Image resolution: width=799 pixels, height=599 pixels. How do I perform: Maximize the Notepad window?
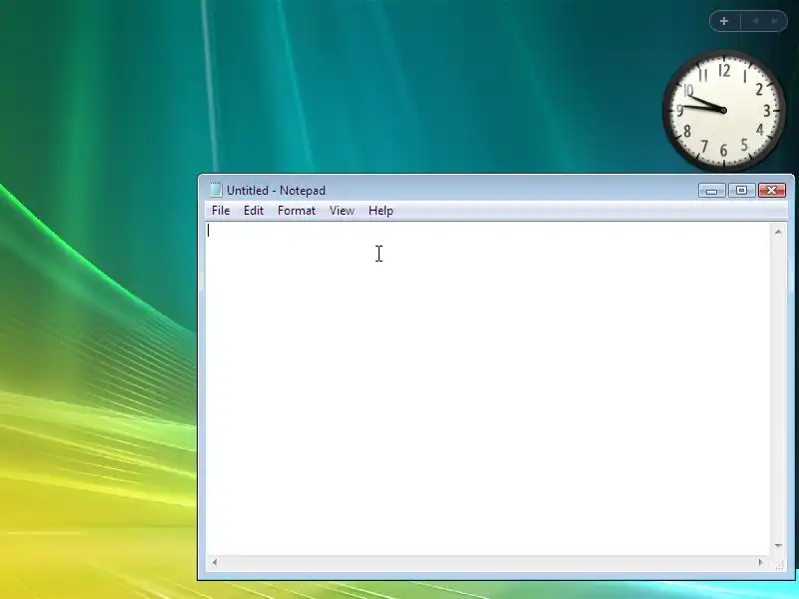pos(741,191)
